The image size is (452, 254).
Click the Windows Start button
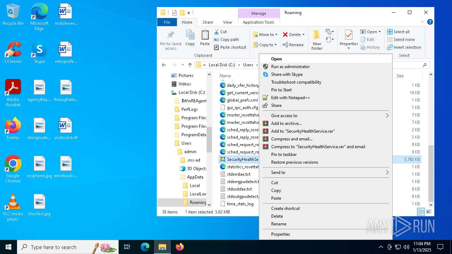(8, 247)
